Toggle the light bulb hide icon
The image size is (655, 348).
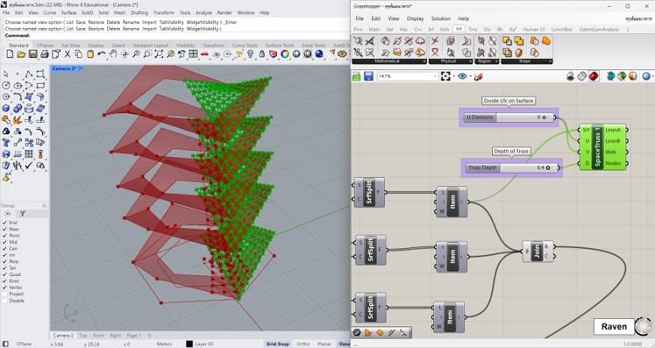click(250, 54)
